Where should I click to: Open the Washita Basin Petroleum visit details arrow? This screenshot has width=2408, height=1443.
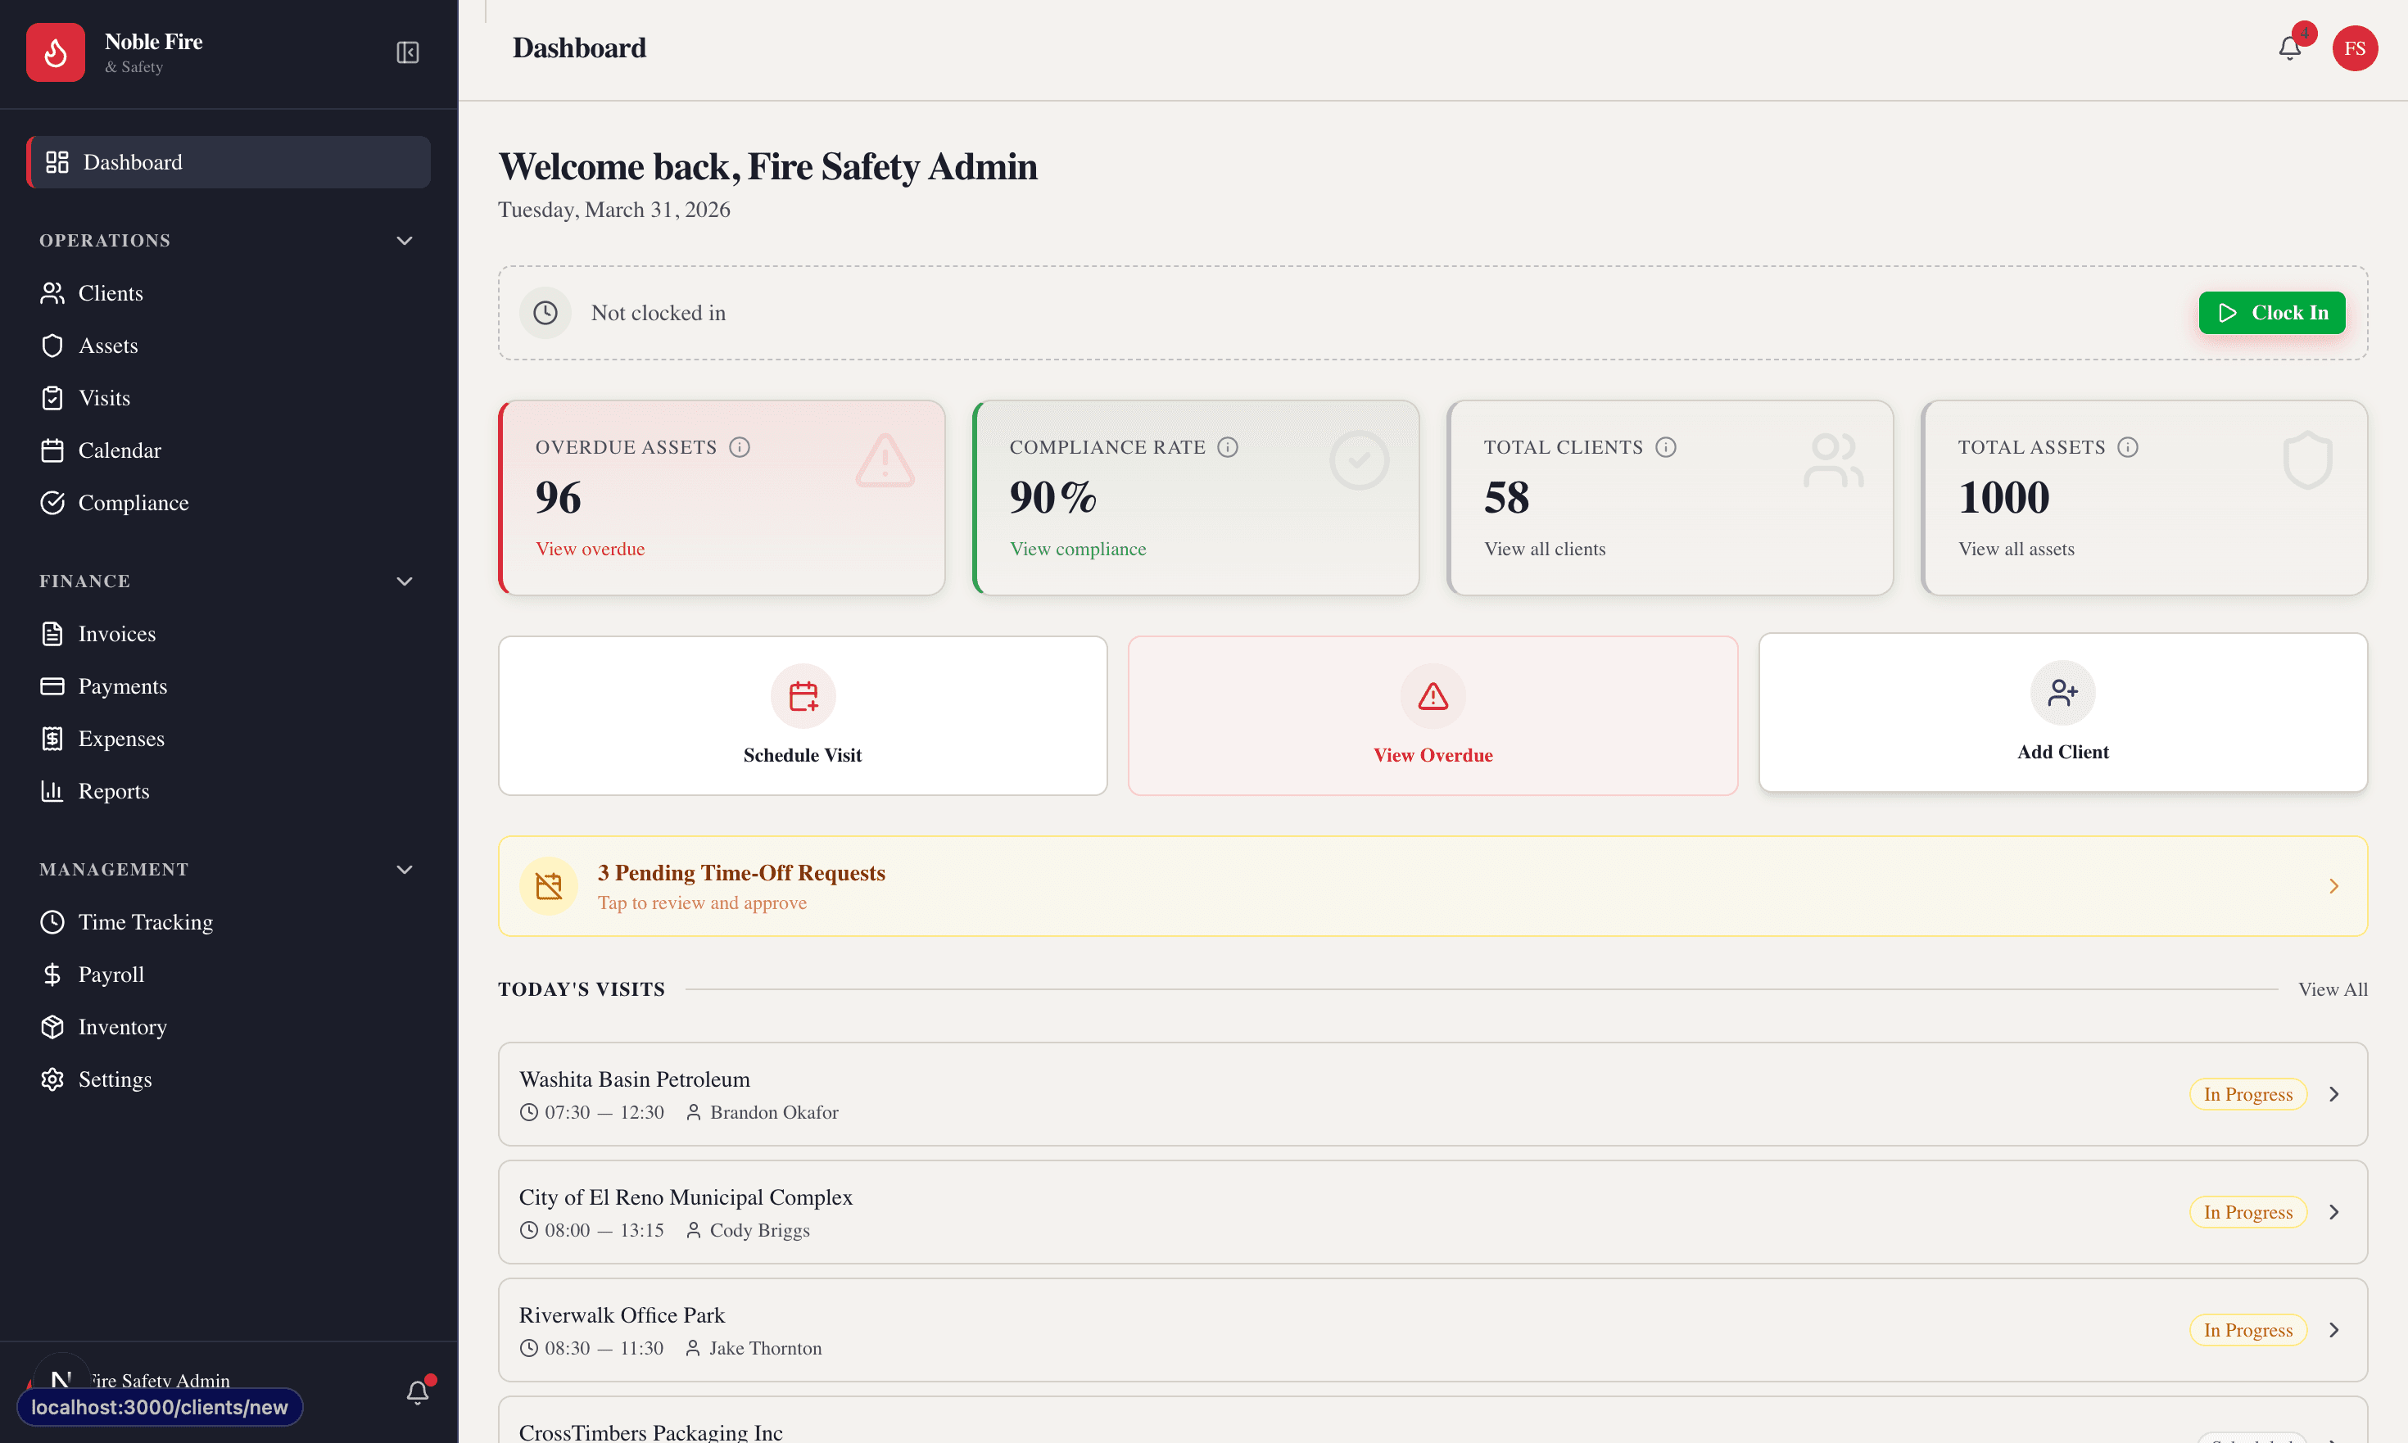coord(2333,1093)
